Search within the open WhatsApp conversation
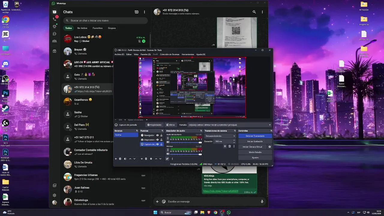 click(254, 12)
